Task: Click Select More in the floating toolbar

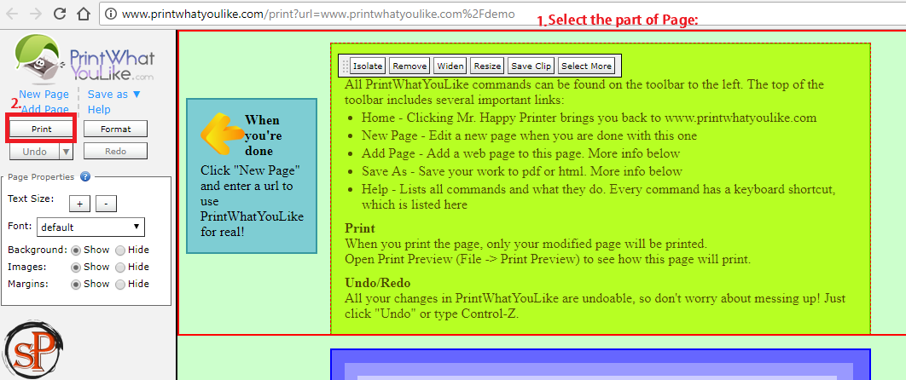Action: click(586, 66)
